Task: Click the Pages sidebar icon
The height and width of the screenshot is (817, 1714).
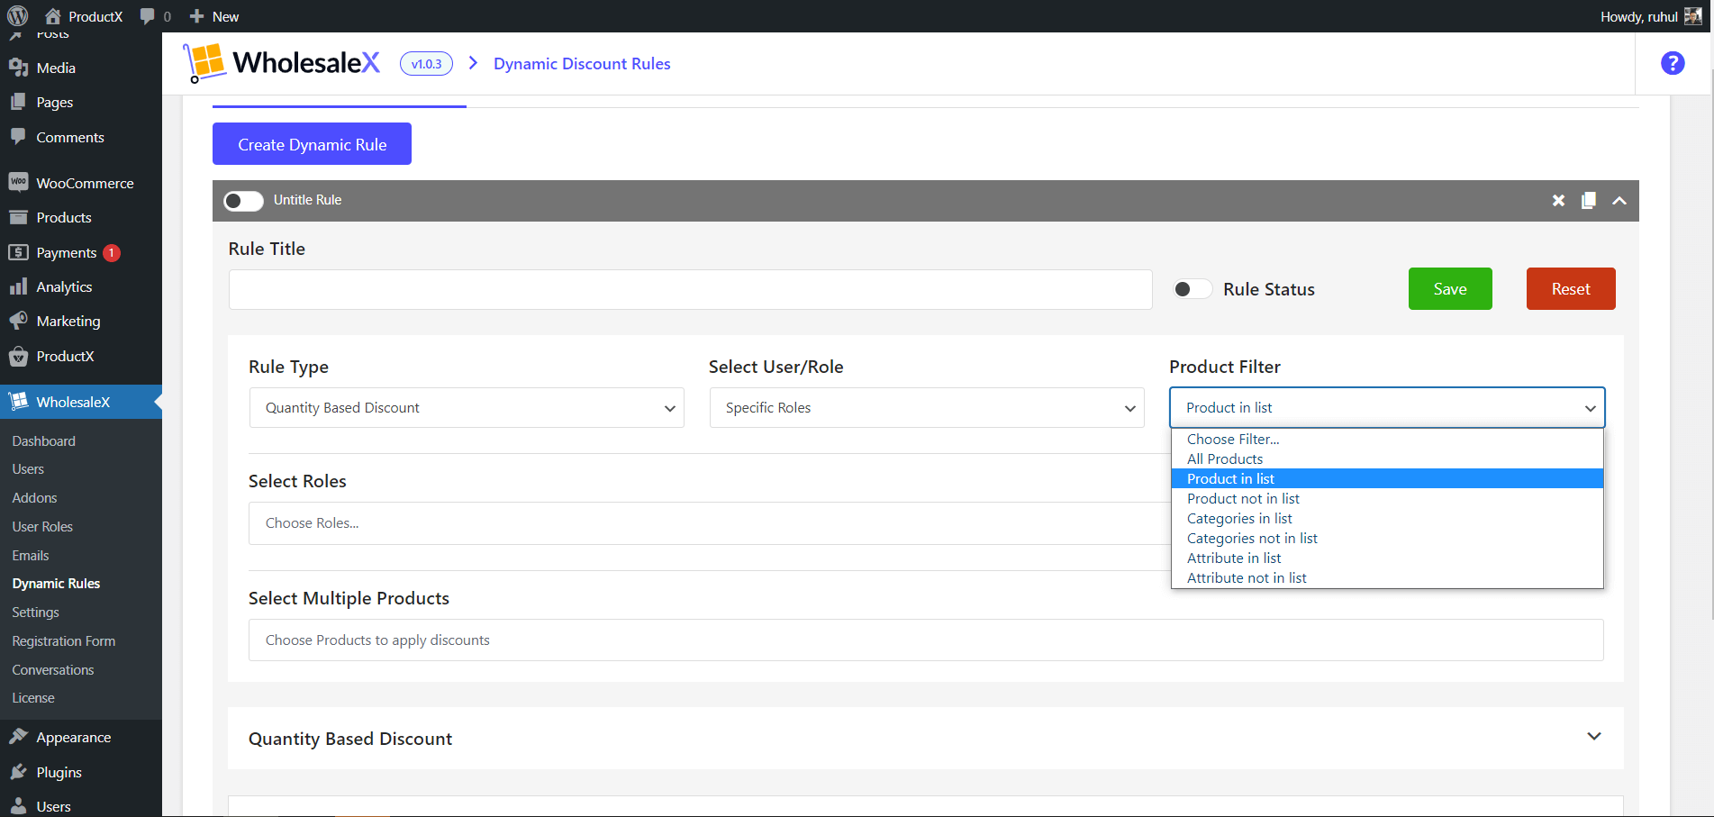Action: point(18,102)
